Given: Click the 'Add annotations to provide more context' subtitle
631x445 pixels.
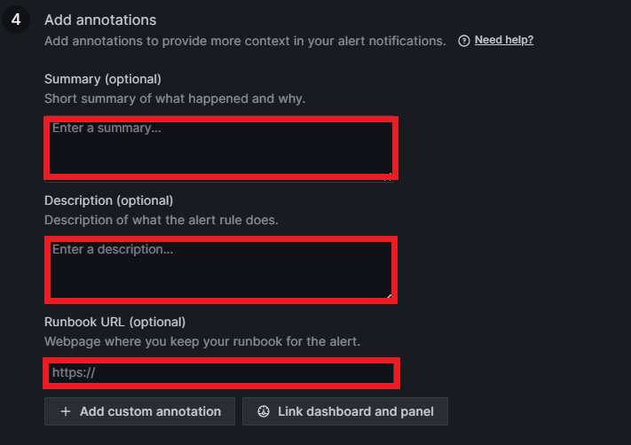Looking at the screenshot, I should [x=245, y=41].
